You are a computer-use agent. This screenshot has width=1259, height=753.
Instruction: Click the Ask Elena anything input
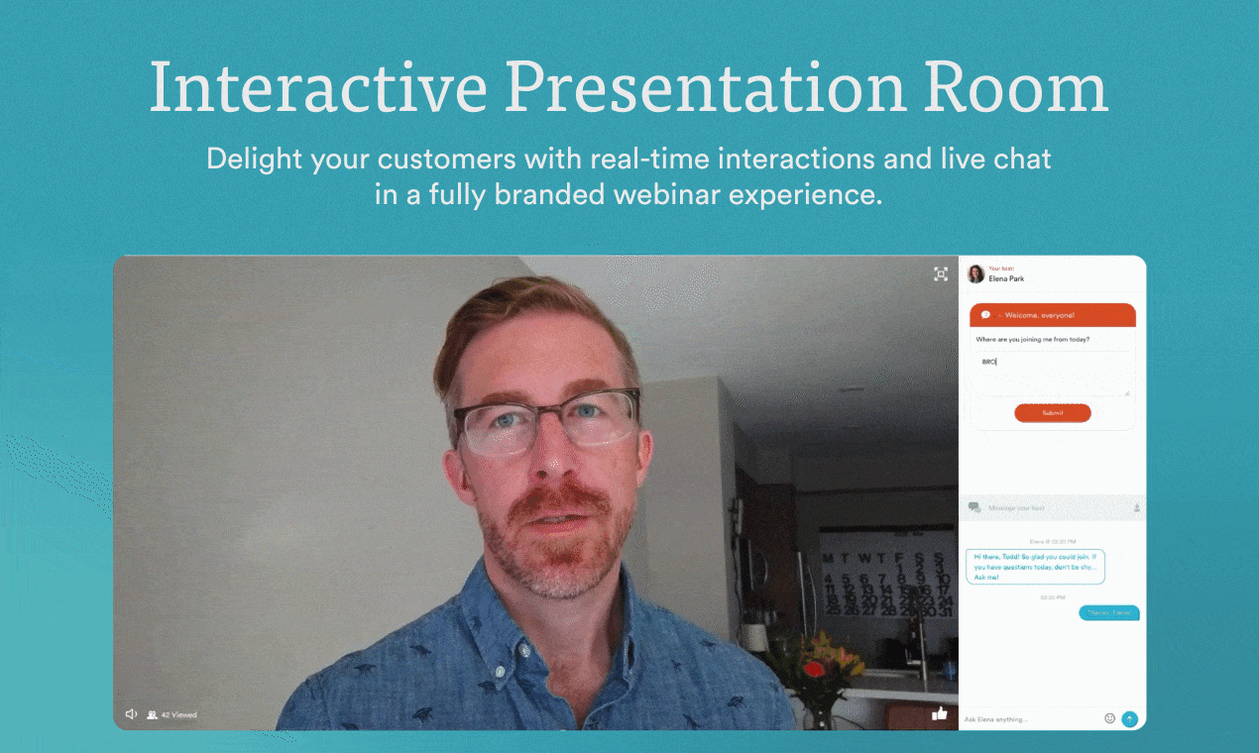1029,718
